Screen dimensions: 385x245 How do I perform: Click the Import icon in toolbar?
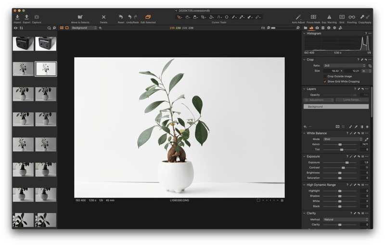[x=17, y=17]
